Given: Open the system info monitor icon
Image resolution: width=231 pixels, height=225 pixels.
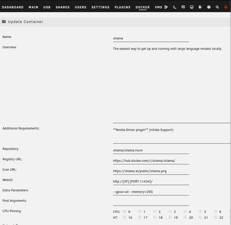Looking at the screenshot, I should (192, 7).
